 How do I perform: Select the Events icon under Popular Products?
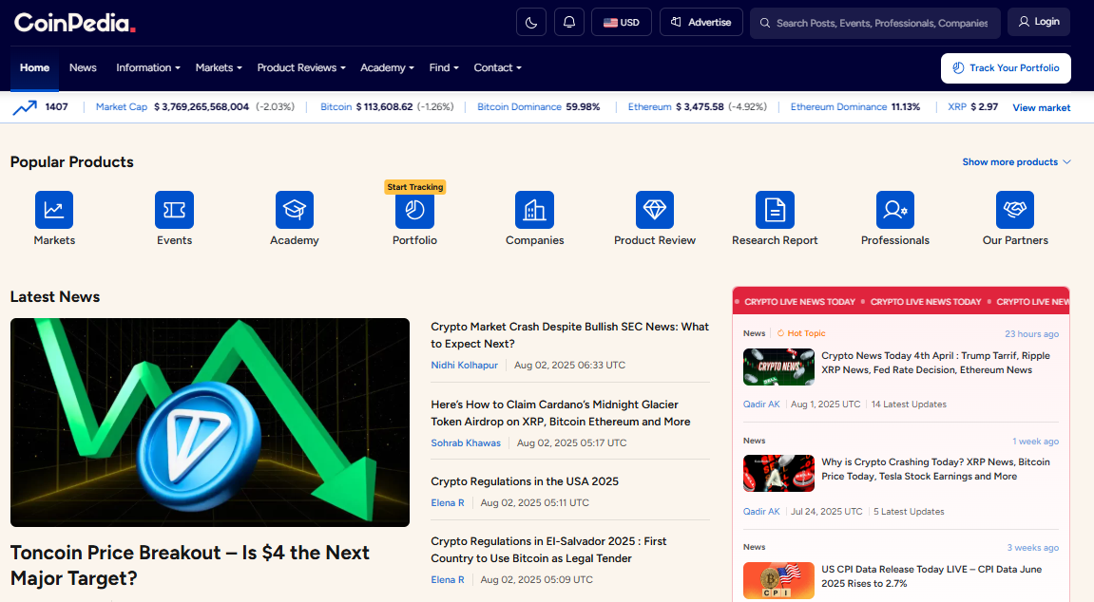tap(174, 210)
